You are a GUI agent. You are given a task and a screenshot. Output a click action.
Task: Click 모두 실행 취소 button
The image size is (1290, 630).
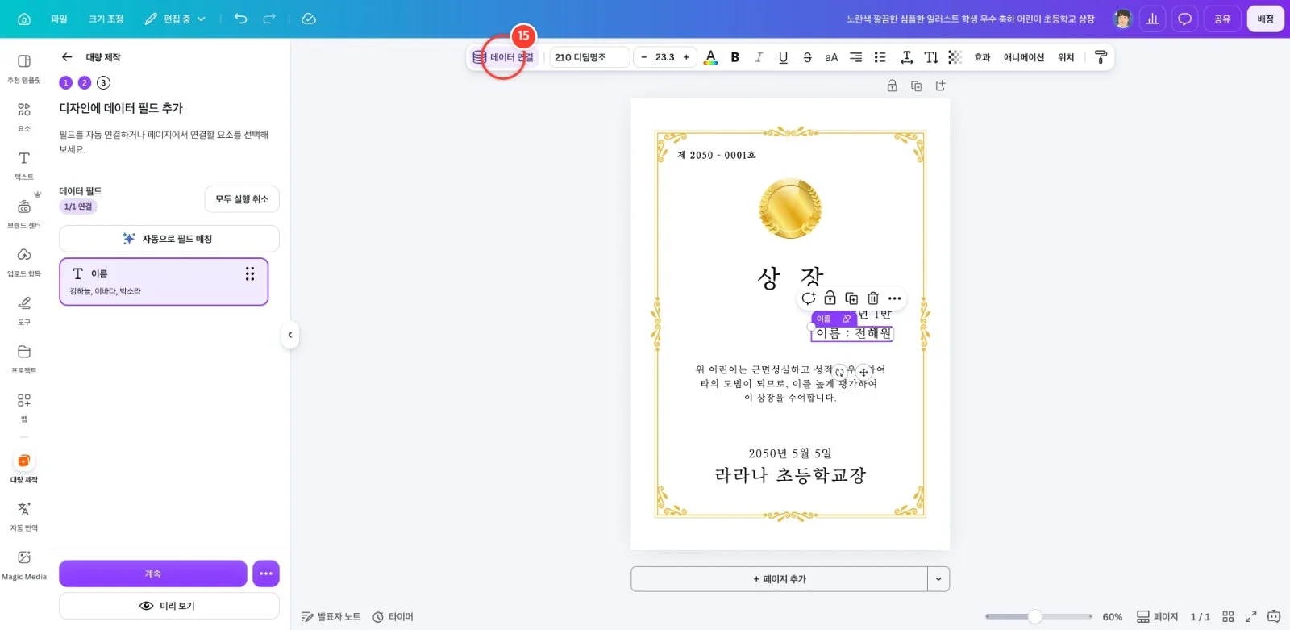coord(242,199)
